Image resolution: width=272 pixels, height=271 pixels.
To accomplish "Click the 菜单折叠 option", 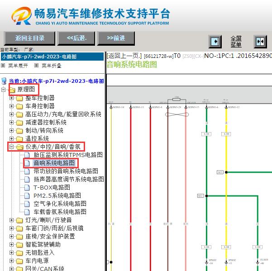I will pyautogui.click(x=51, y=66).
